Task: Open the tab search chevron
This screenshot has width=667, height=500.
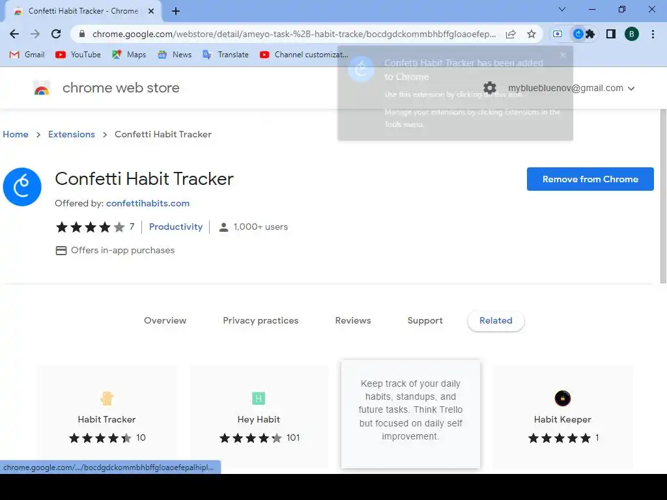Action: (x=562, y=9)
